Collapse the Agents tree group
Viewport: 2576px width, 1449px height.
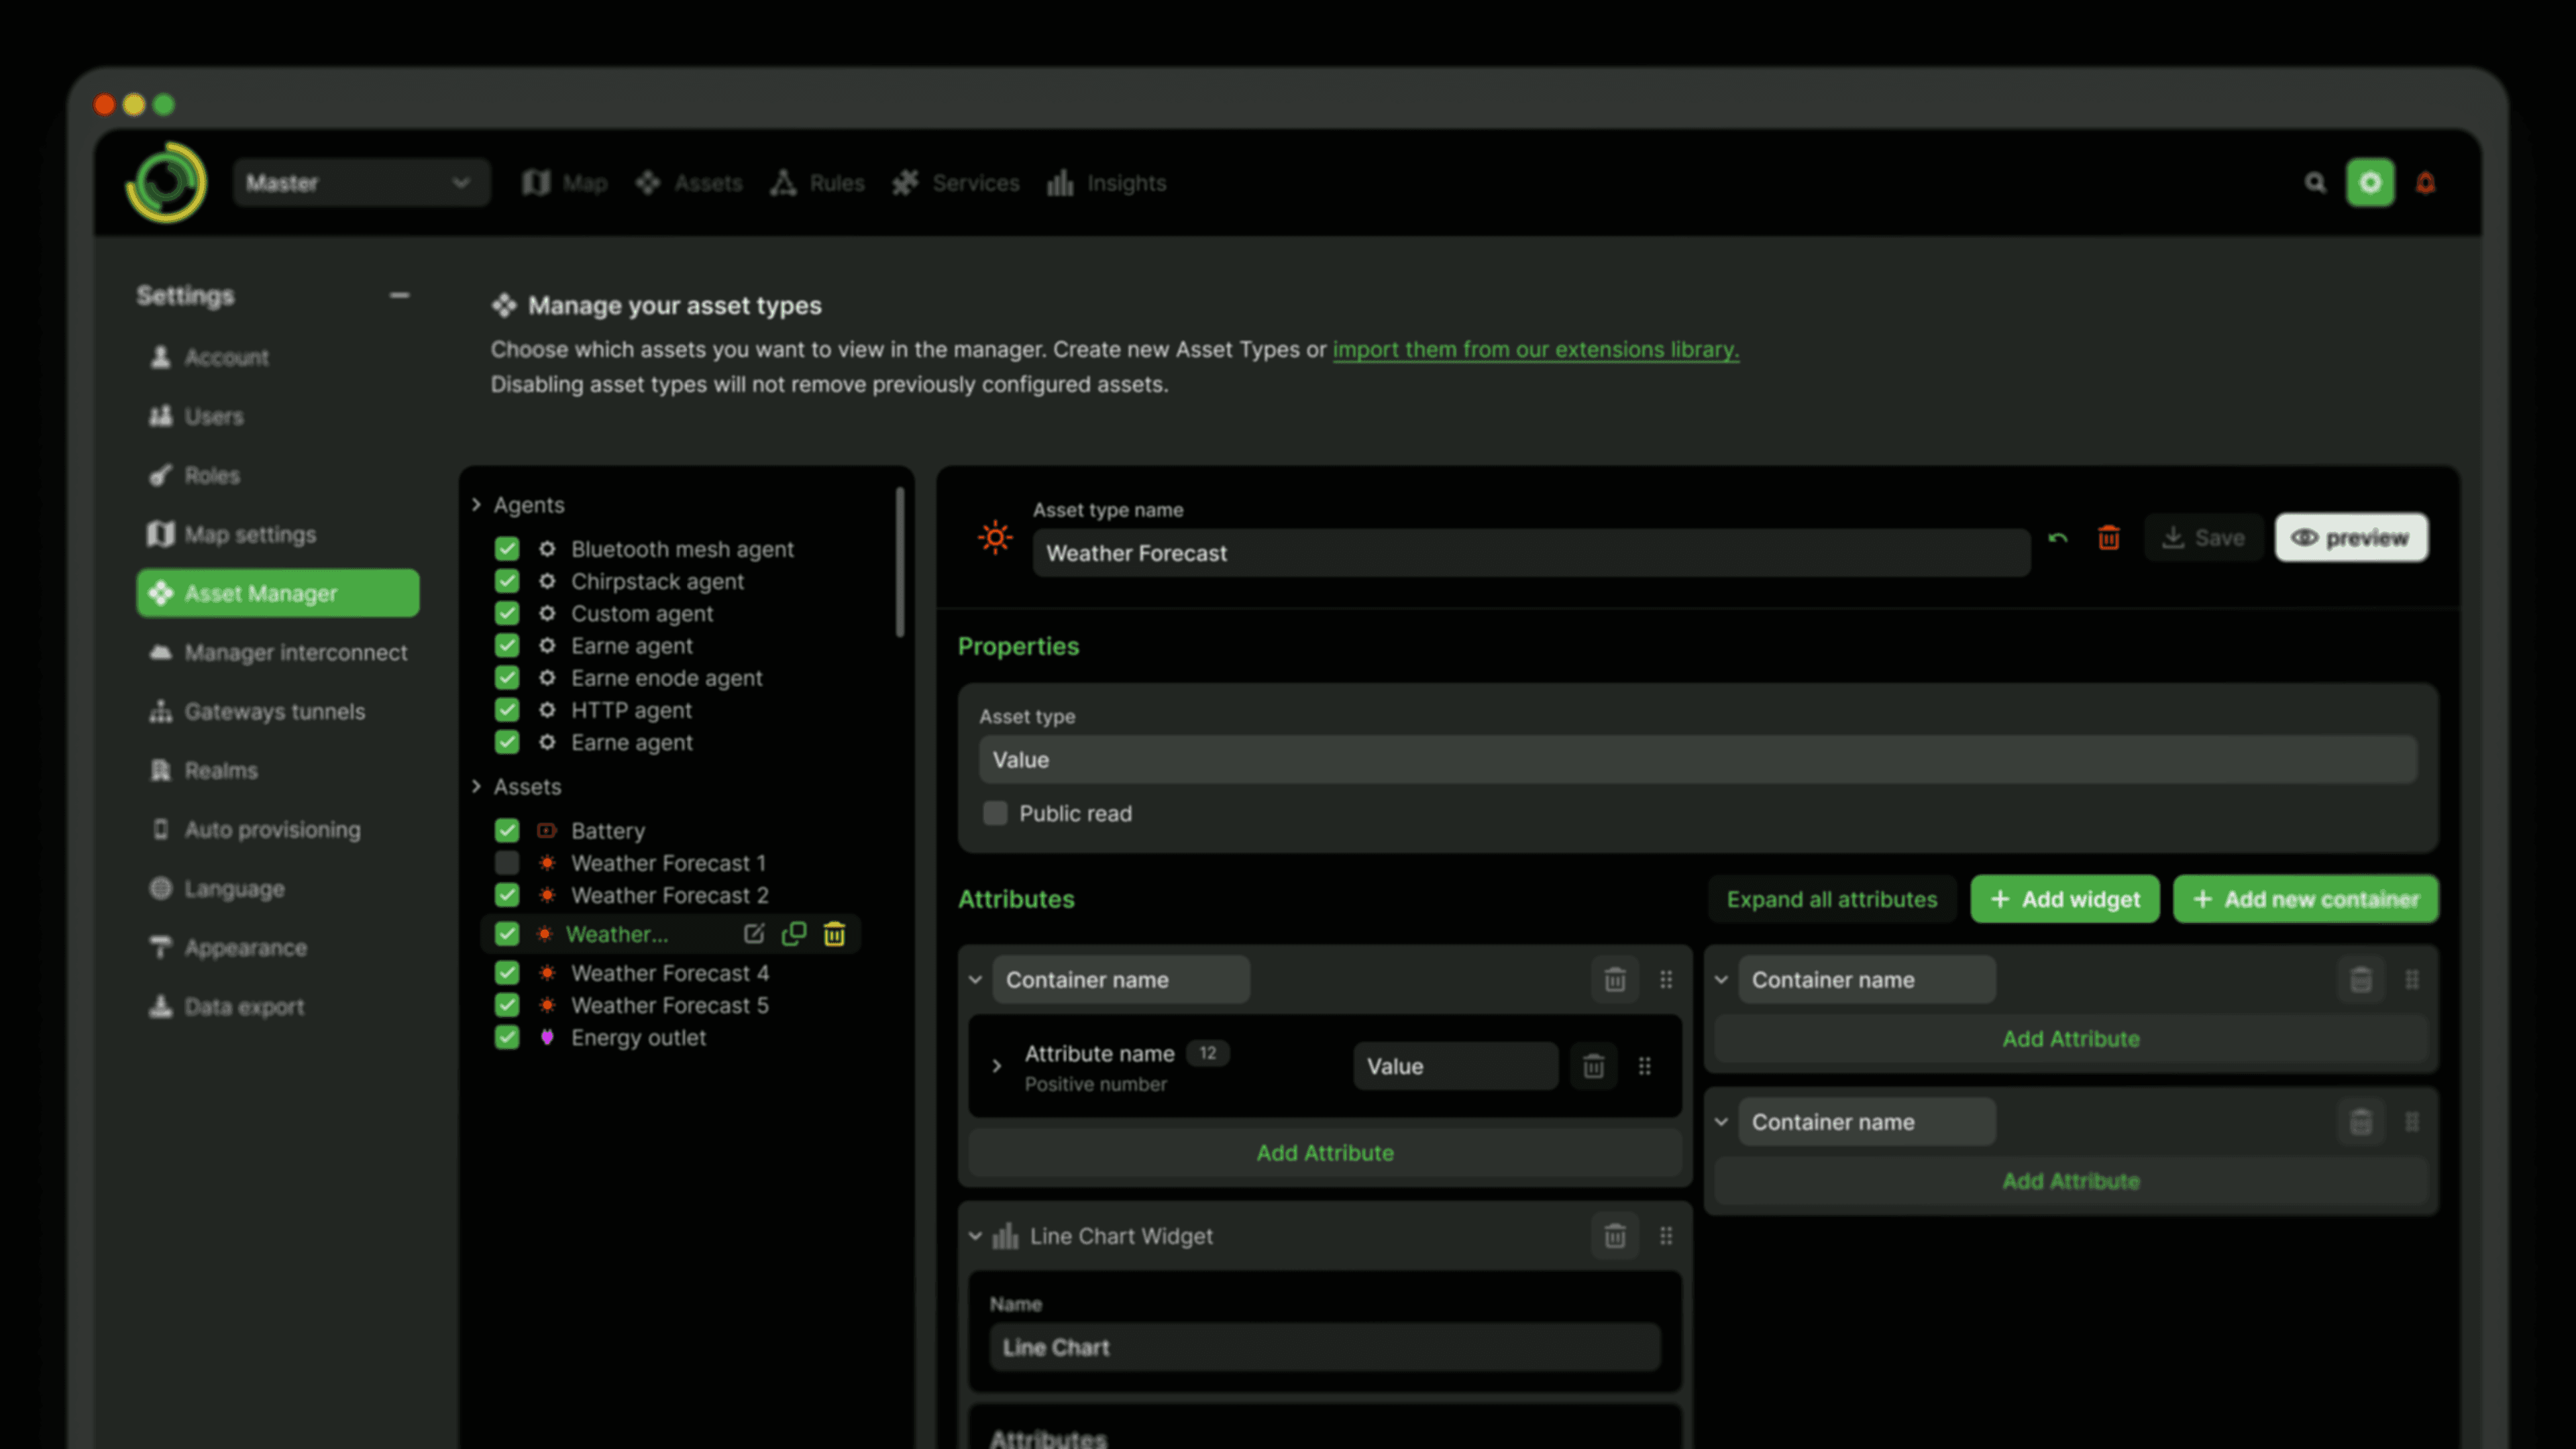(476, 505)
